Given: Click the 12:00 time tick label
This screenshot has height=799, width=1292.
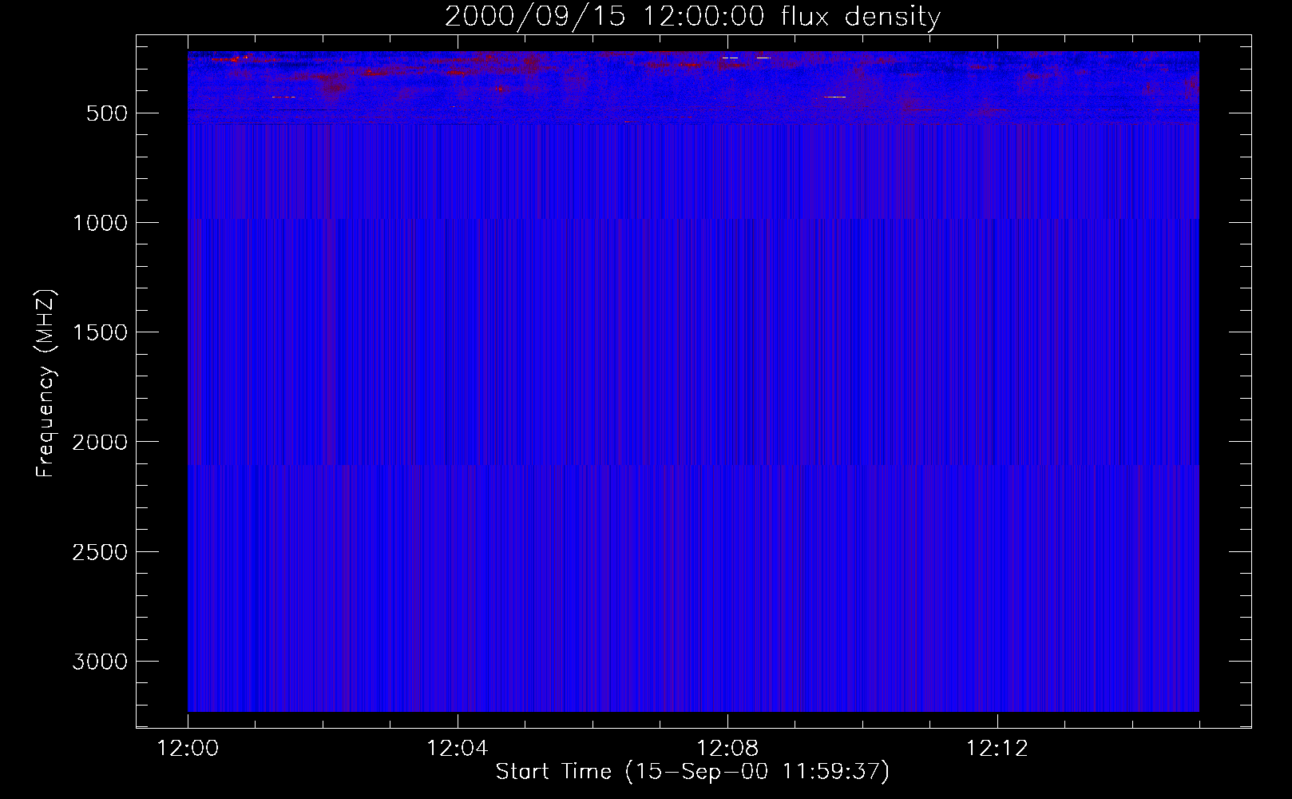Looking at the screenshot, I should coord(188,749).
